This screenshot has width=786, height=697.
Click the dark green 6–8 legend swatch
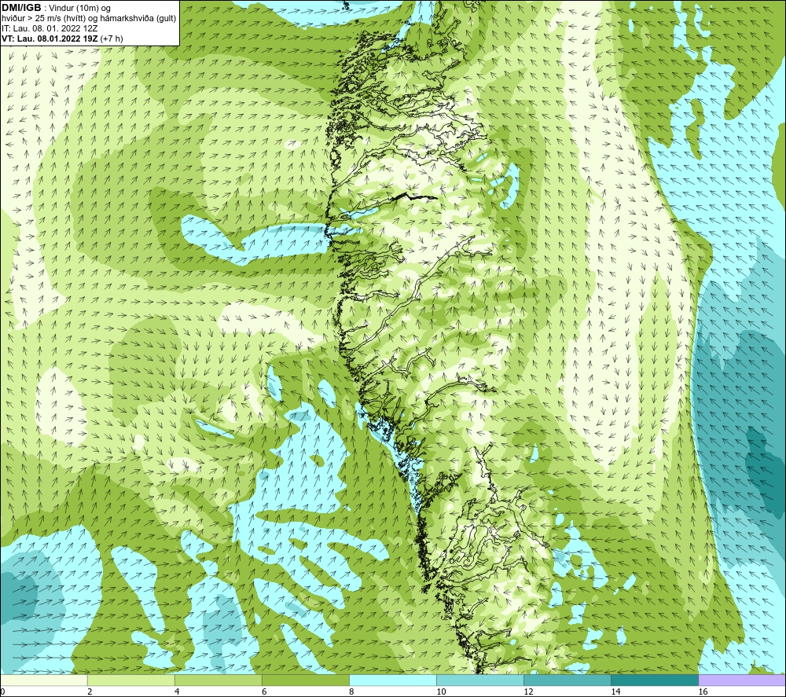(x=306, y=680)
